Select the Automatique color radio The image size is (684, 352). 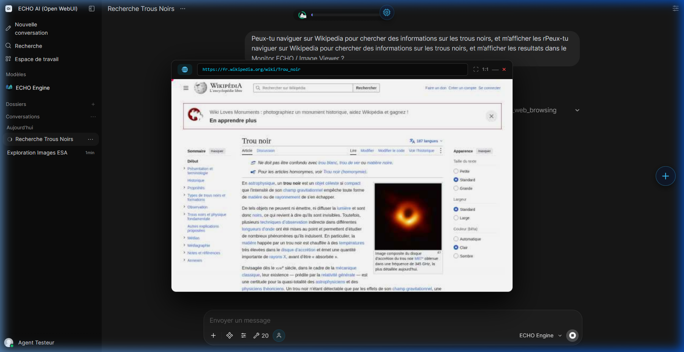456,239
